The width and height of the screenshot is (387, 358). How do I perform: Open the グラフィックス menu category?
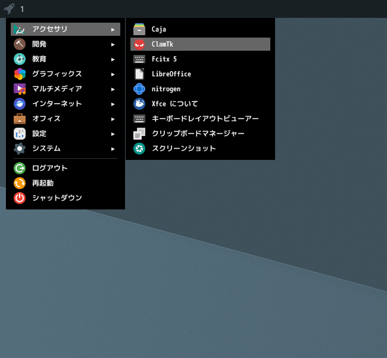coord(65,74)
